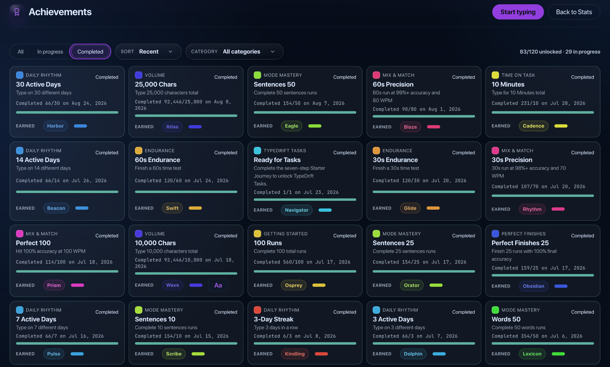
Task: Click the Aa font reward icon on 10,000 Chars card
Action: [x=218, y=285]
